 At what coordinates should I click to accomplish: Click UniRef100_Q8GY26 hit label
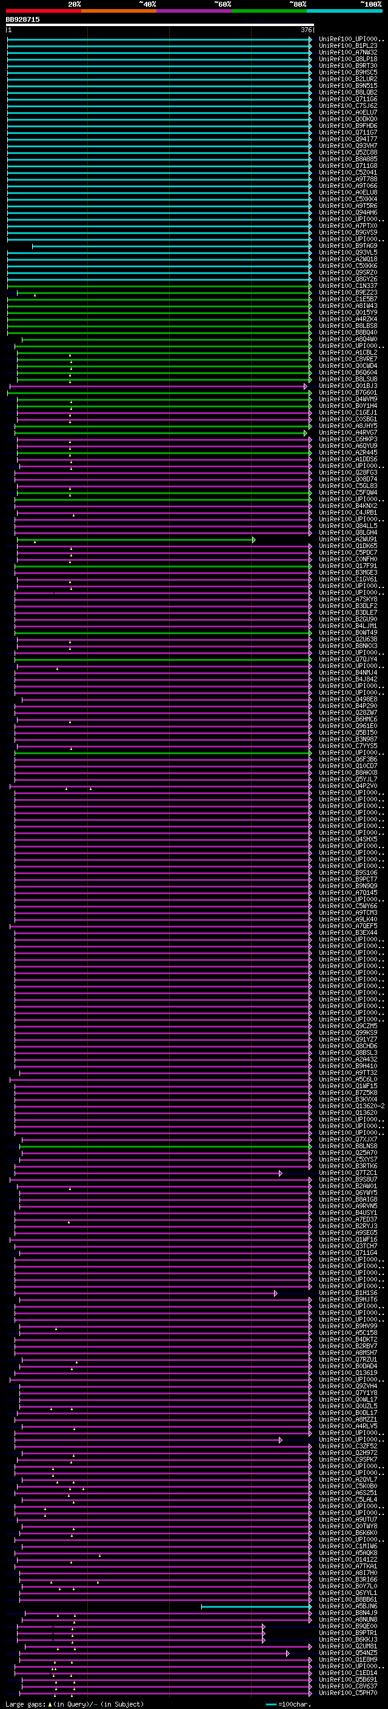[348, 279]
